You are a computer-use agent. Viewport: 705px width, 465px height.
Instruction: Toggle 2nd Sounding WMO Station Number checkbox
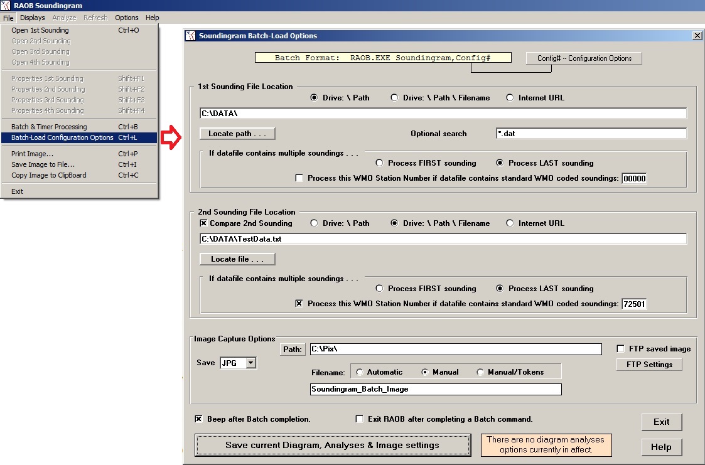pyautogui.click(x=299, y=303)
